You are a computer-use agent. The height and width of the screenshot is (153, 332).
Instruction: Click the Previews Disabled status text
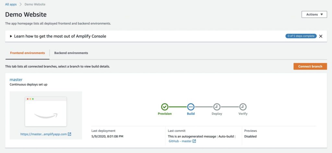tap(251, 136)
